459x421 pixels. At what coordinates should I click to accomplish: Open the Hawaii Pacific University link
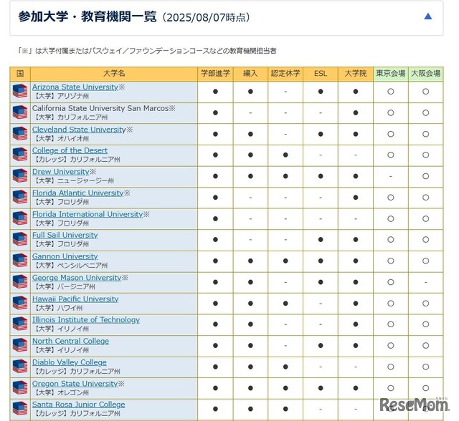[x=75, y=299]
